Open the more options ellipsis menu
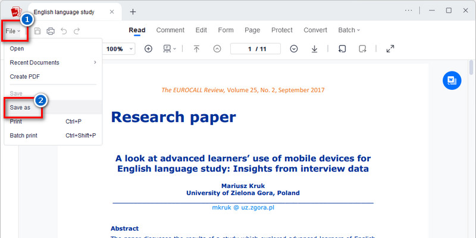Screen dimensions: 476x238 tap(409, 10)
